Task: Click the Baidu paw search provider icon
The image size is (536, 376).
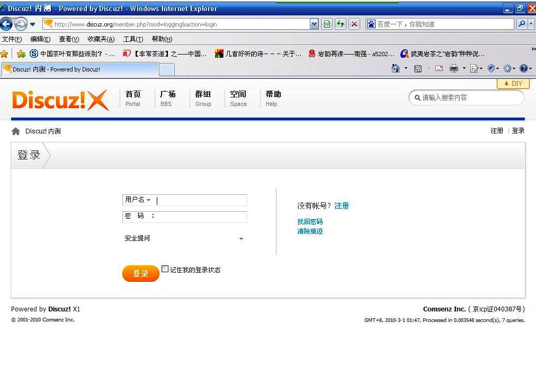Action: point(371,24)
